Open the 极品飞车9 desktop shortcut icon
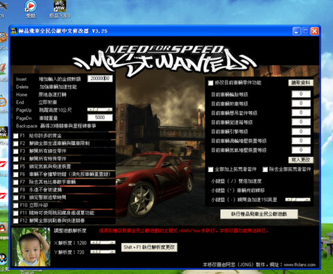This screenshot has height=274, width=333. tap(60, 9)
